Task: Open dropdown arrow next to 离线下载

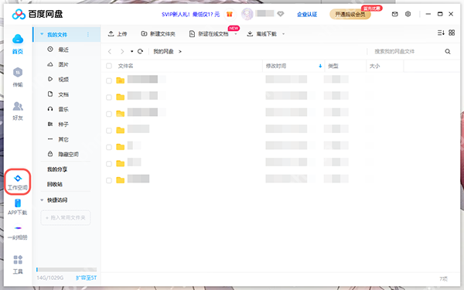Action: coord(283,34)
